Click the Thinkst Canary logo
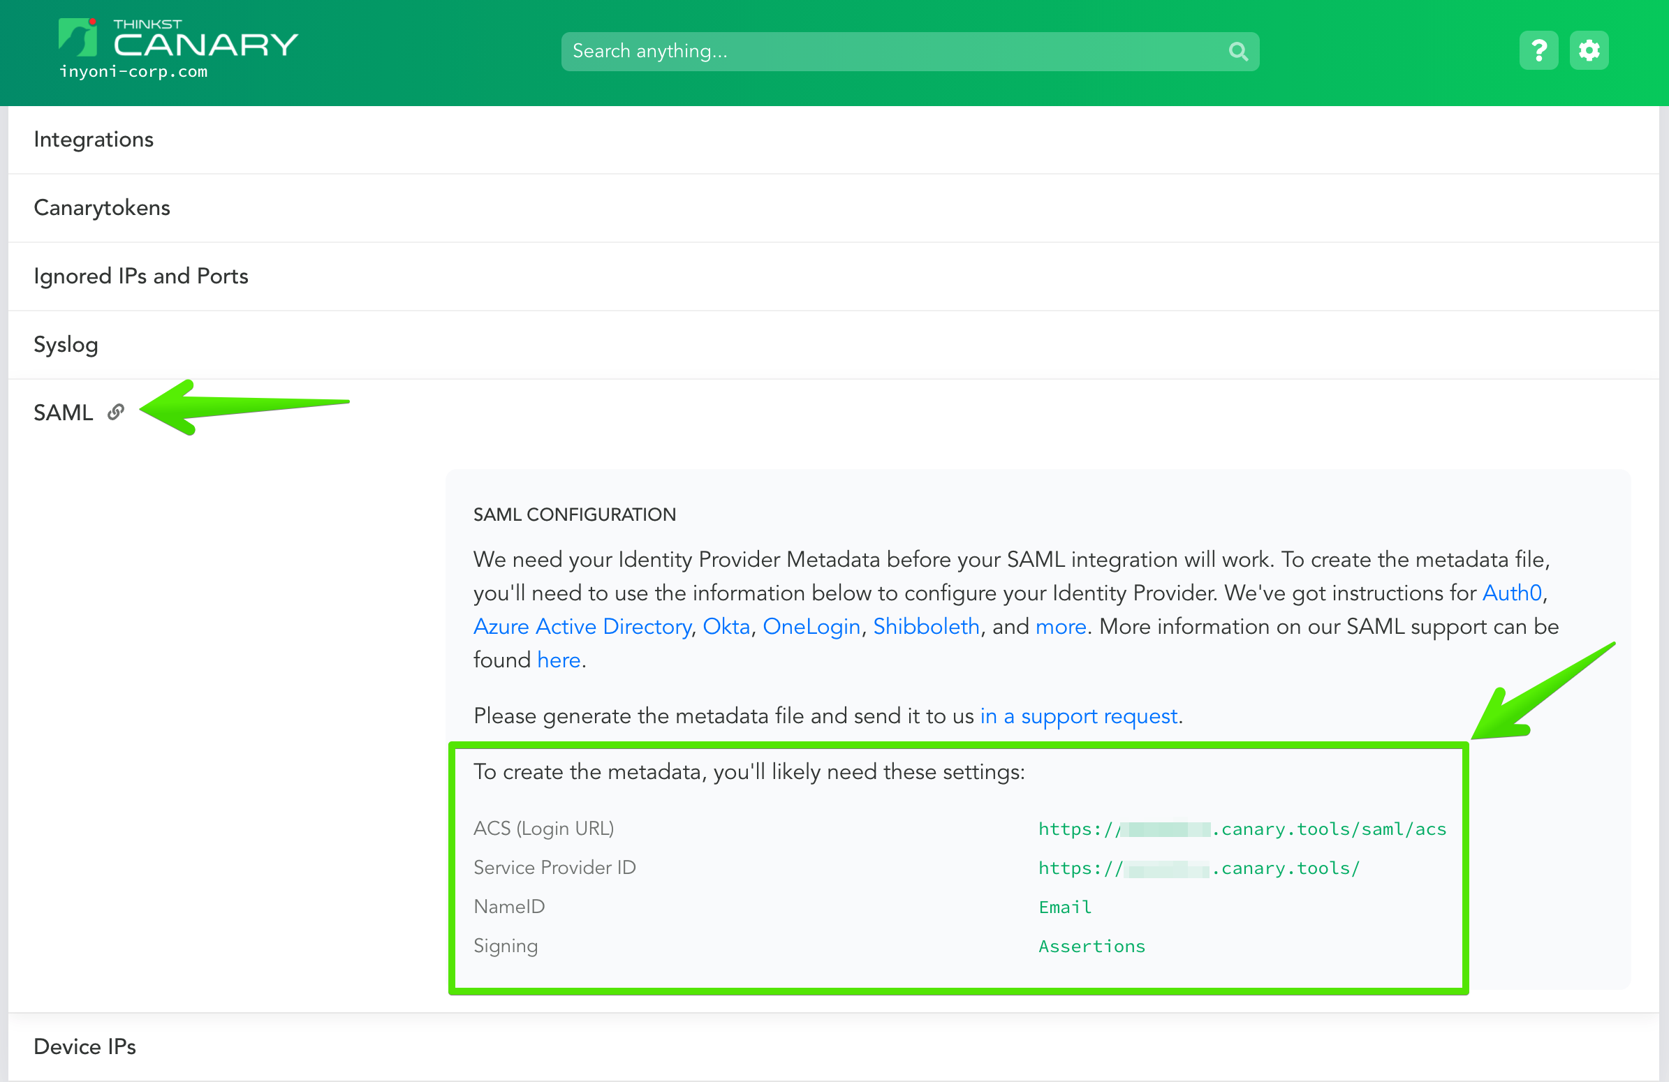The width and height of the screenshot is (1669, 1082). [178, 38]
